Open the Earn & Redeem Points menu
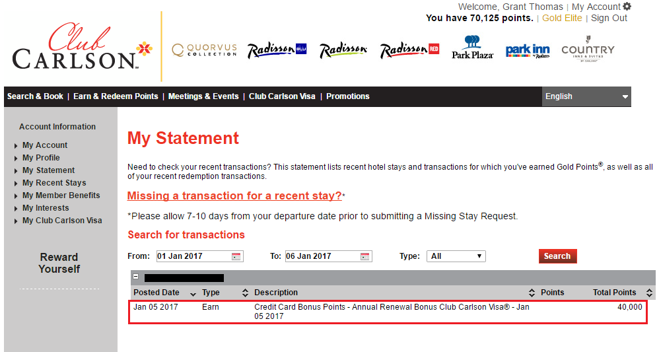 pos(116,96)
